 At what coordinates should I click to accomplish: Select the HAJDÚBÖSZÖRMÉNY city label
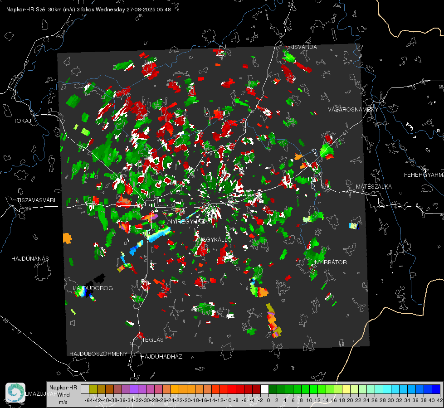coord(98,354)
